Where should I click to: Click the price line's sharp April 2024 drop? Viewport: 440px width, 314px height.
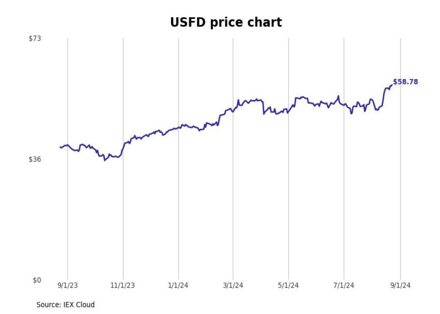click(x=263, y=107)
